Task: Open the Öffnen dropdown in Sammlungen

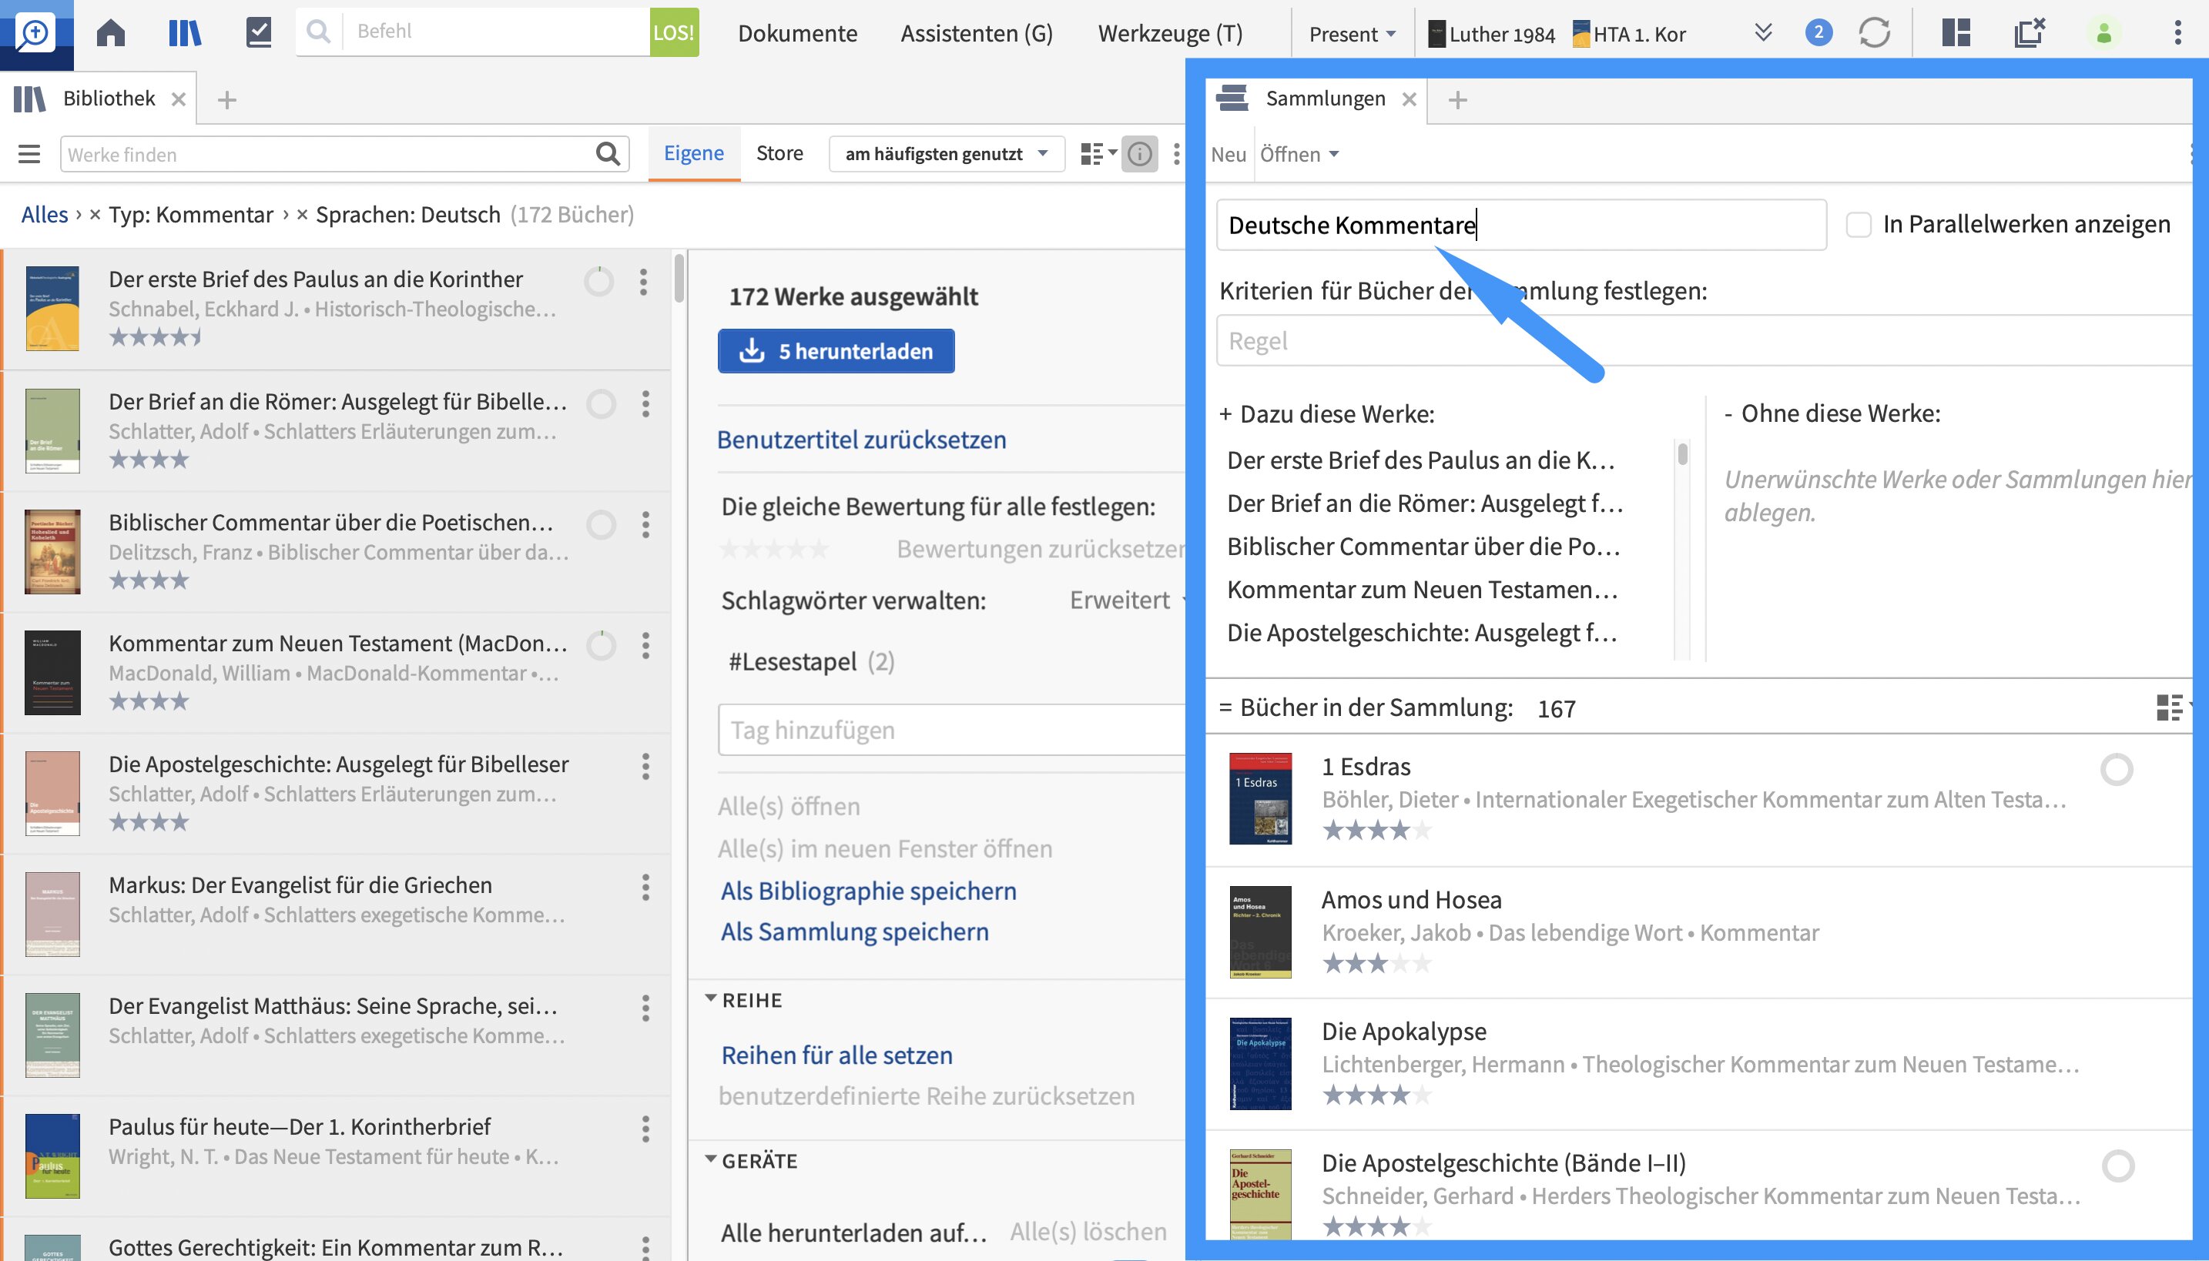Action: tap(1299, 154)
